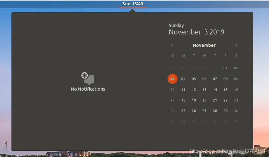The image size is (269, 157).
Task: Select day 18 in the calendar
Action: [x=183, y=100]
